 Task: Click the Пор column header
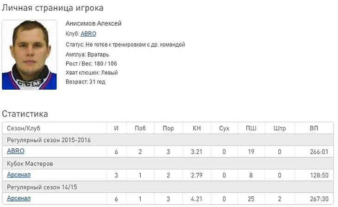click(x=168, y=128)
